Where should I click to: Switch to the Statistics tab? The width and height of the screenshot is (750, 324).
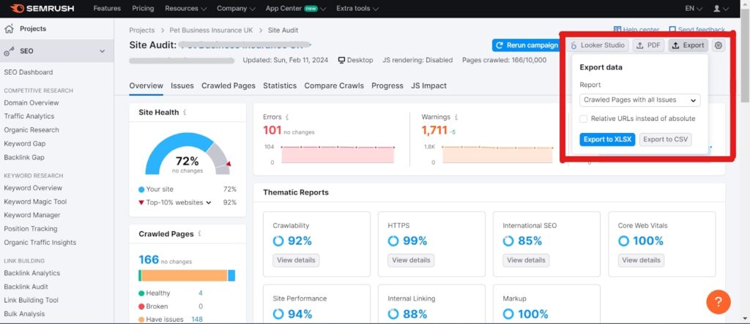(280, 86)
